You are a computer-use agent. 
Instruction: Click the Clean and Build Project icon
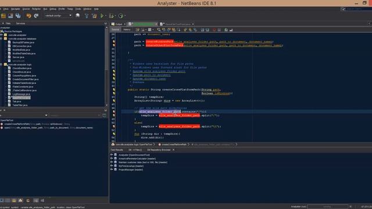pos(94,16)
